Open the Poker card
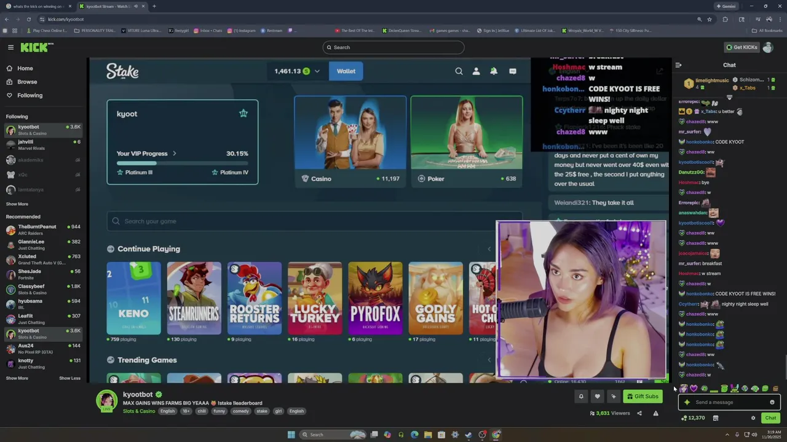Viewport: 787px width, 442px height. click(467, 141)
